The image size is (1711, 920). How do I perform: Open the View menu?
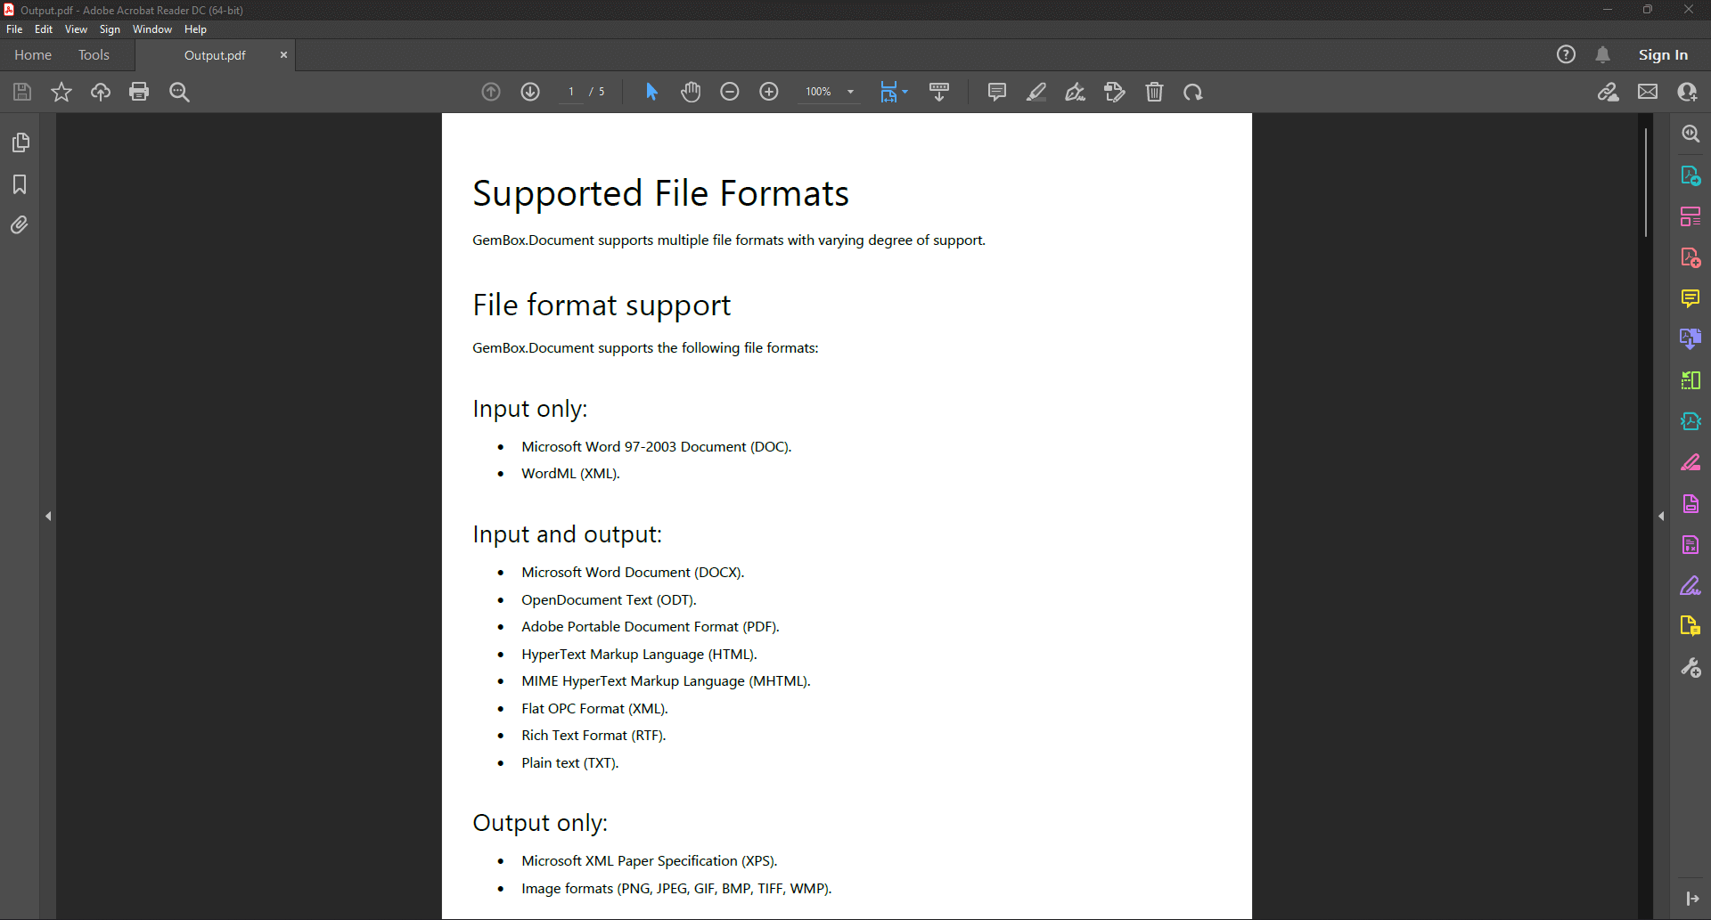(x=76, y=29)
